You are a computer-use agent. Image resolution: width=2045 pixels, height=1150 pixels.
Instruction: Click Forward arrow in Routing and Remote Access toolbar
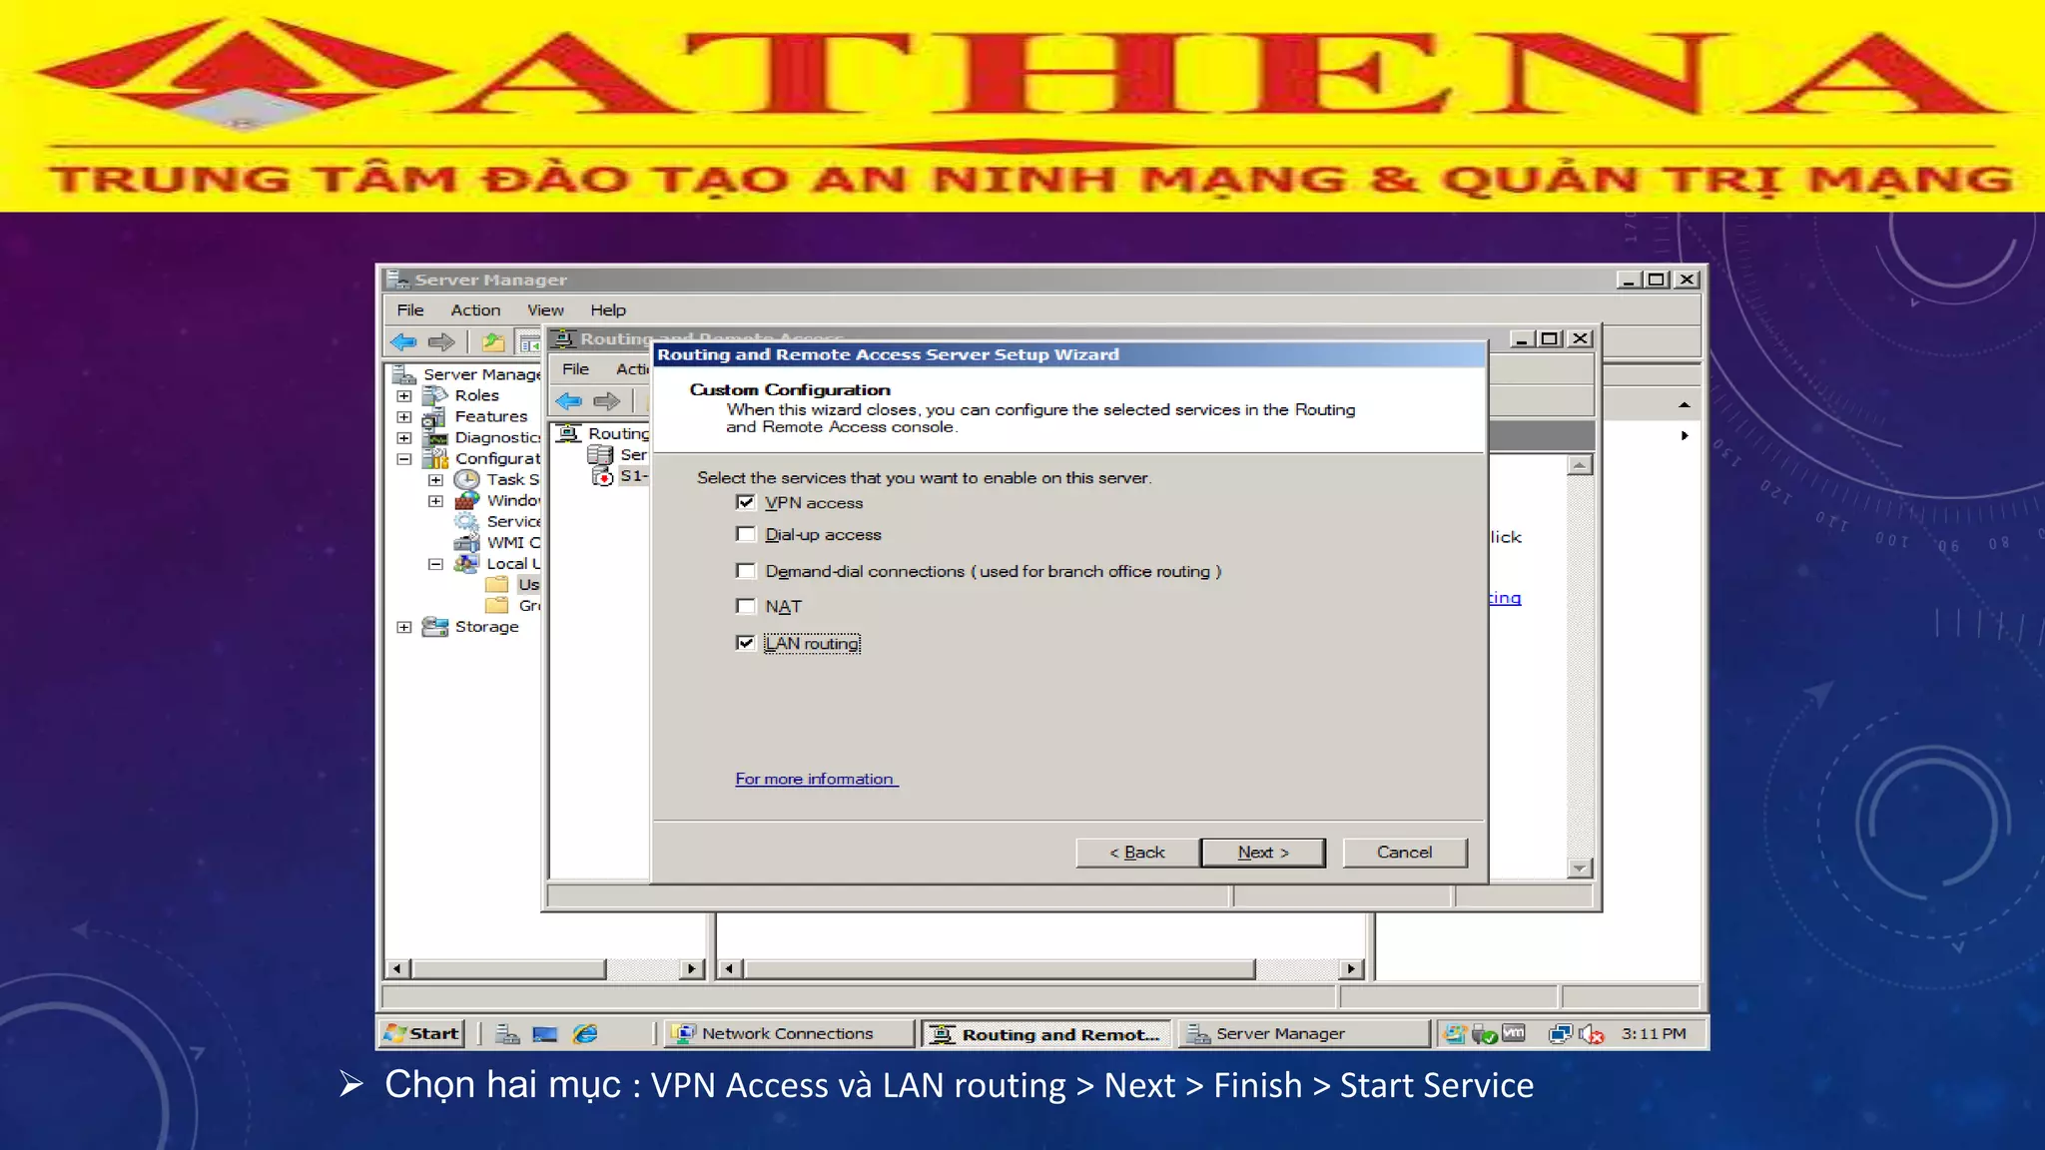pos(606,401)
